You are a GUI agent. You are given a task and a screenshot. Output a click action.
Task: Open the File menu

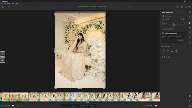pyautogui.click(x=1, y=3)
